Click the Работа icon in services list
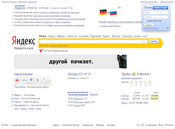 pyautogui.click(x=12, y=102)
